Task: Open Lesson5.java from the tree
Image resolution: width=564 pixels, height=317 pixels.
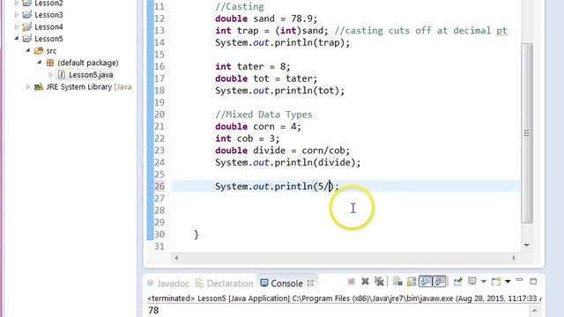Action: tap(91, 75)
